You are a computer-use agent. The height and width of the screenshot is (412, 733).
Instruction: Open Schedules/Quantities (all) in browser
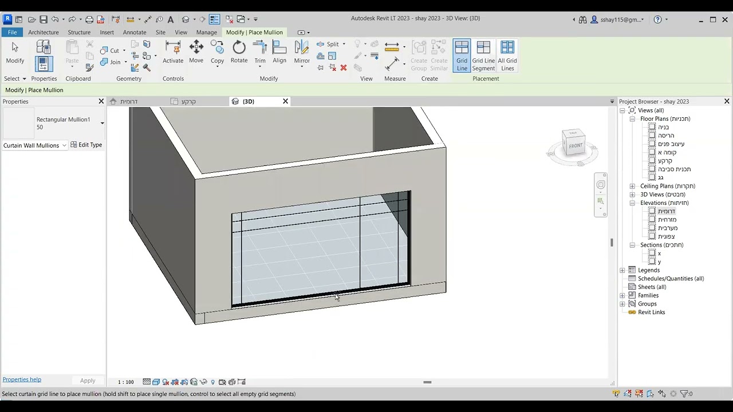point(671,279)
